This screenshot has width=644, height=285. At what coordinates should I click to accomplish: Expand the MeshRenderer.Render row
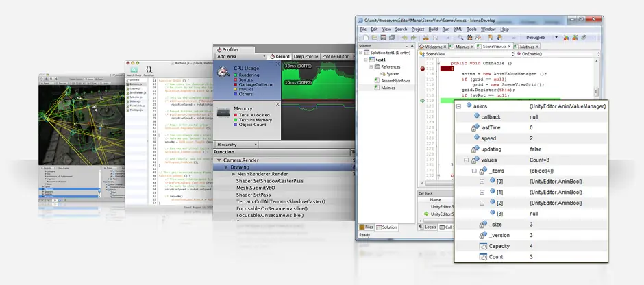[x=234, y=175]
